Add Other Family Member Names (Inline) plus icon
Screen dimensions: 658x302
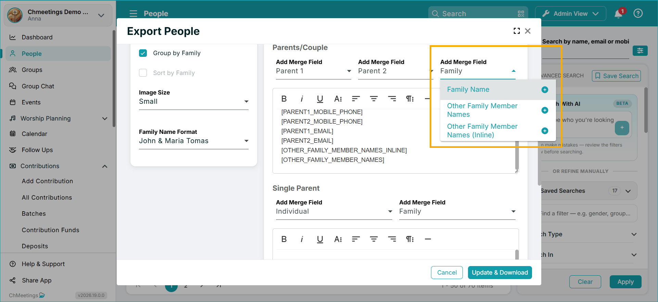(x=545, y=131)
